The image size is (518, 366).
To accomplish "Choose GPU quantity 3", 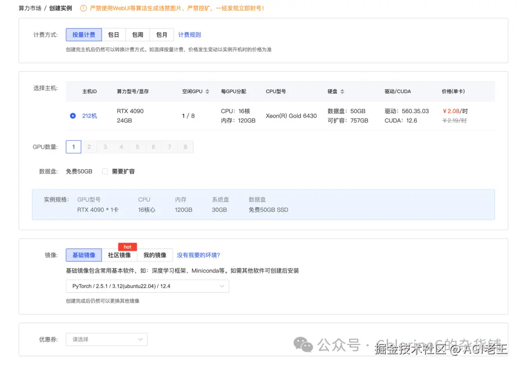I will pyautogui.click(x=105, y=147).
